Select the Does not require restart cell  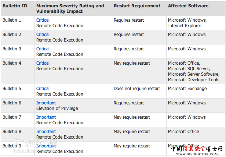click(137, 89)
